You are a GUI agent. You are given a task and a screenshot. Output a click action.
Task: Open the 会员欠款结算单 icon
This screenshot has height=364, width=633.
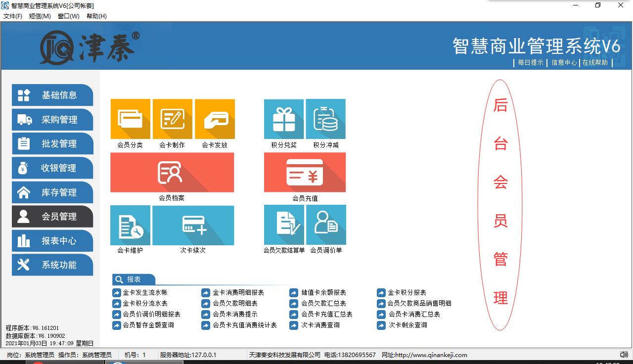[x=284, y=226]
